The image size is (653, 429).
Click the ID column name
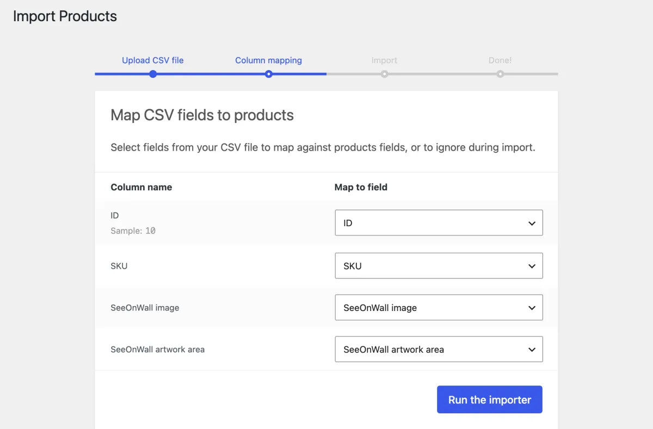115,216
